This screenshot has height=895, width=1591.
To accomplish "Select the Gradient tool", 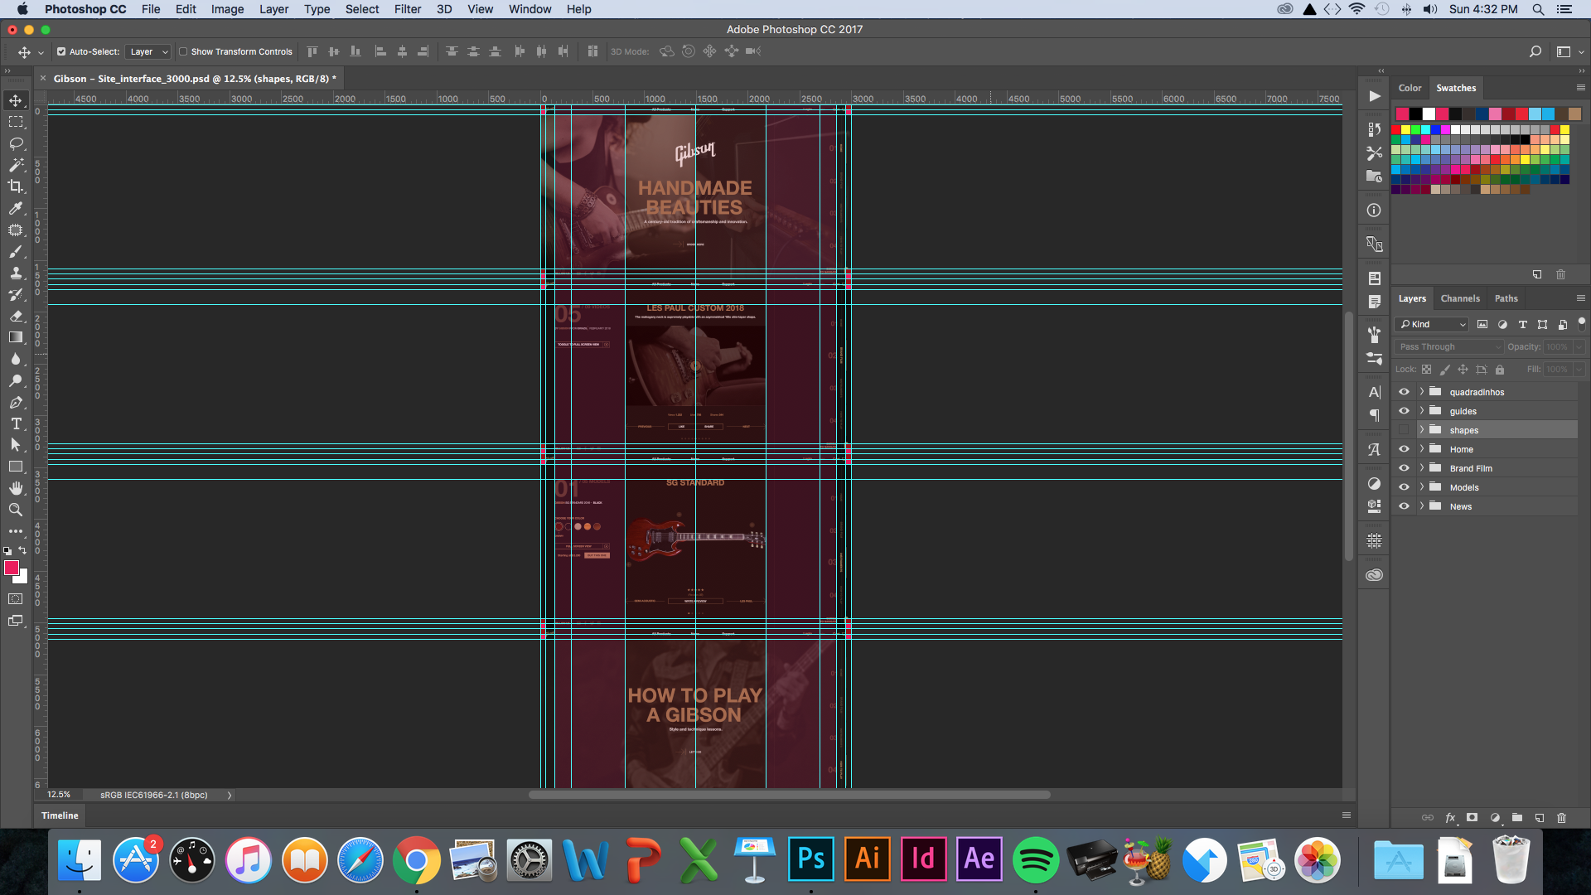I will coord(16,337).
